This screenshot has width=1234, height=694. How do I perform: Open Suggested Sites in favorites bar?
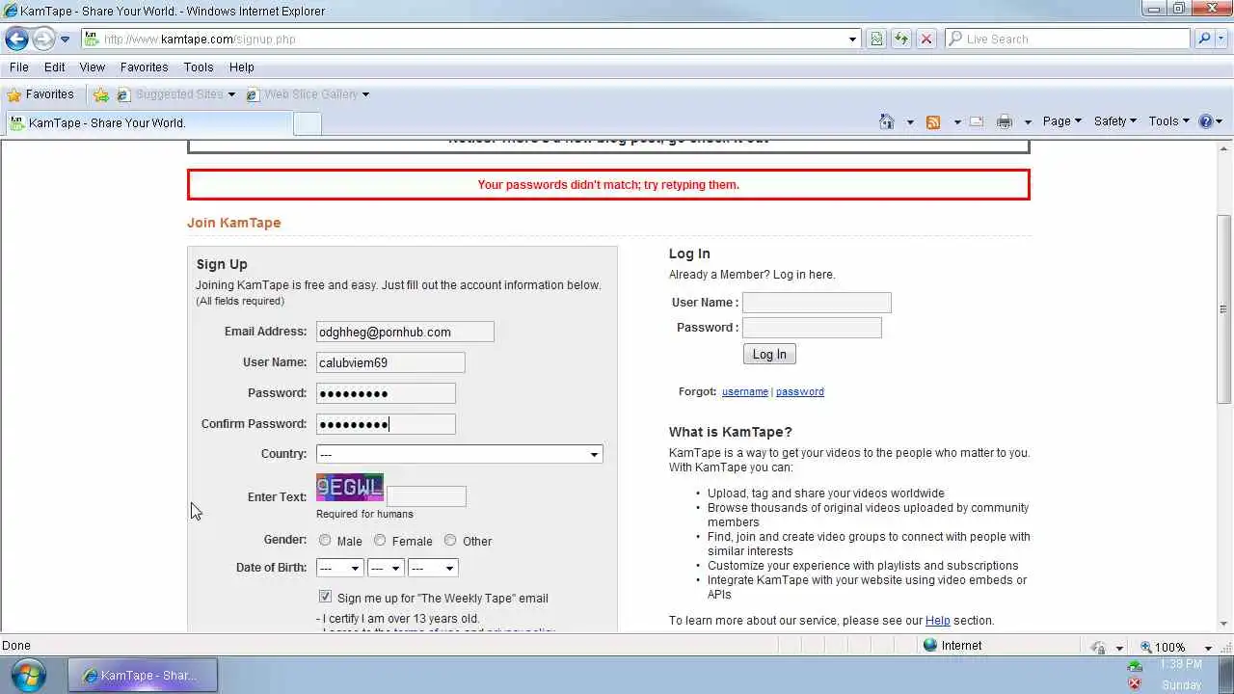point(175,94)
